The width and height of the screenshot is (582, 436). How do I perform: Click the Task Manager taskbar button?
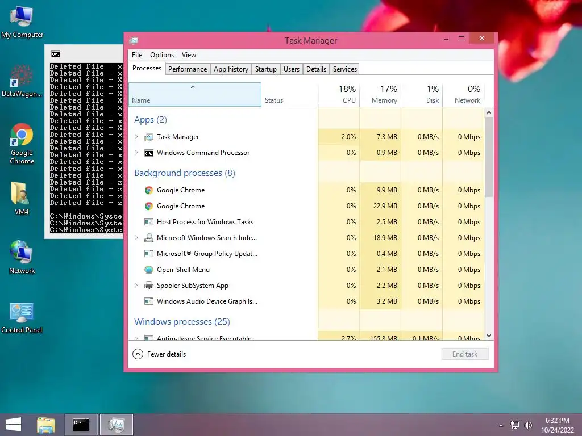pyautogui.click(x=116, y=425)
